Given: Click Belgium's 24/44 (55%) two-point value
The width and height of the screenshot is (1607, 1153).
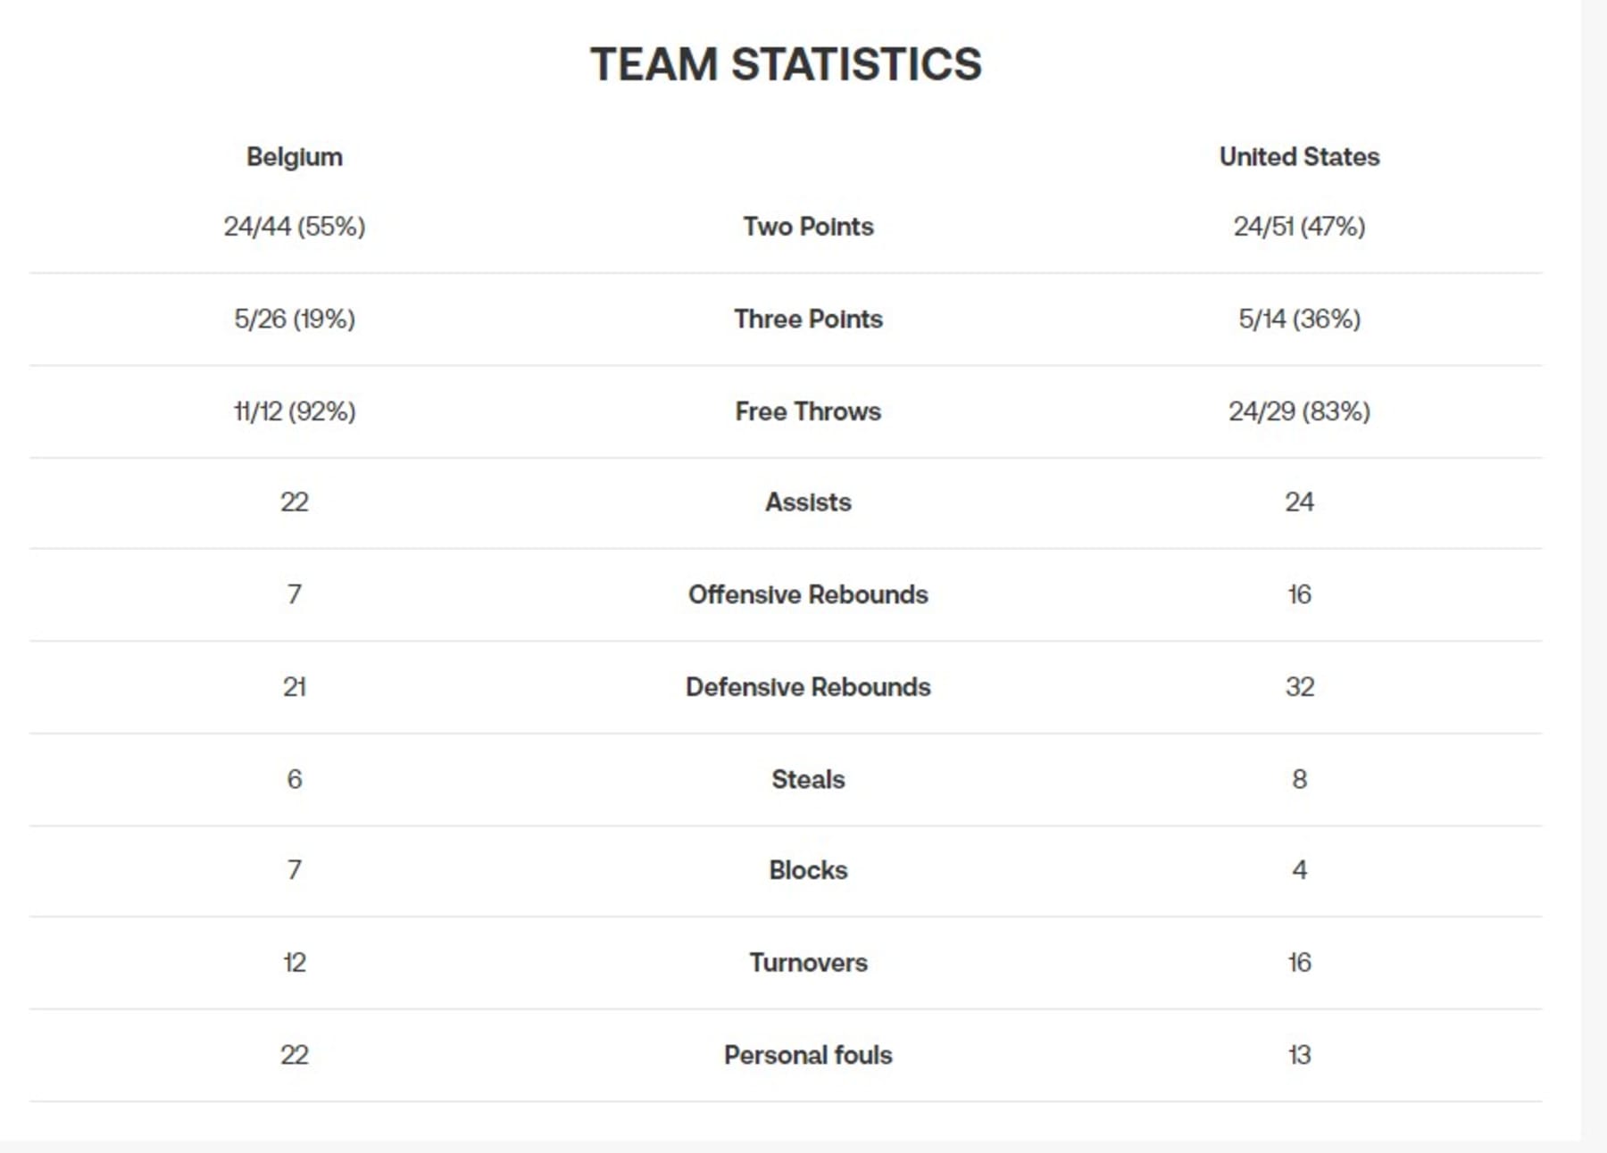Looking at the screenshot, I should pos(295,227).
